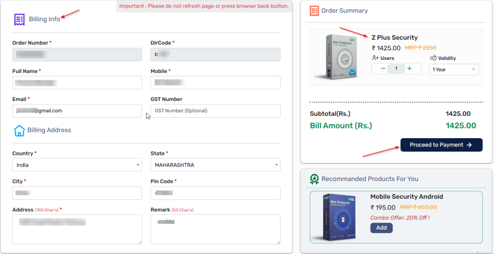Click the Recommended Products badge icon
Screen dimensions: 494x254
tap(315, 179)
